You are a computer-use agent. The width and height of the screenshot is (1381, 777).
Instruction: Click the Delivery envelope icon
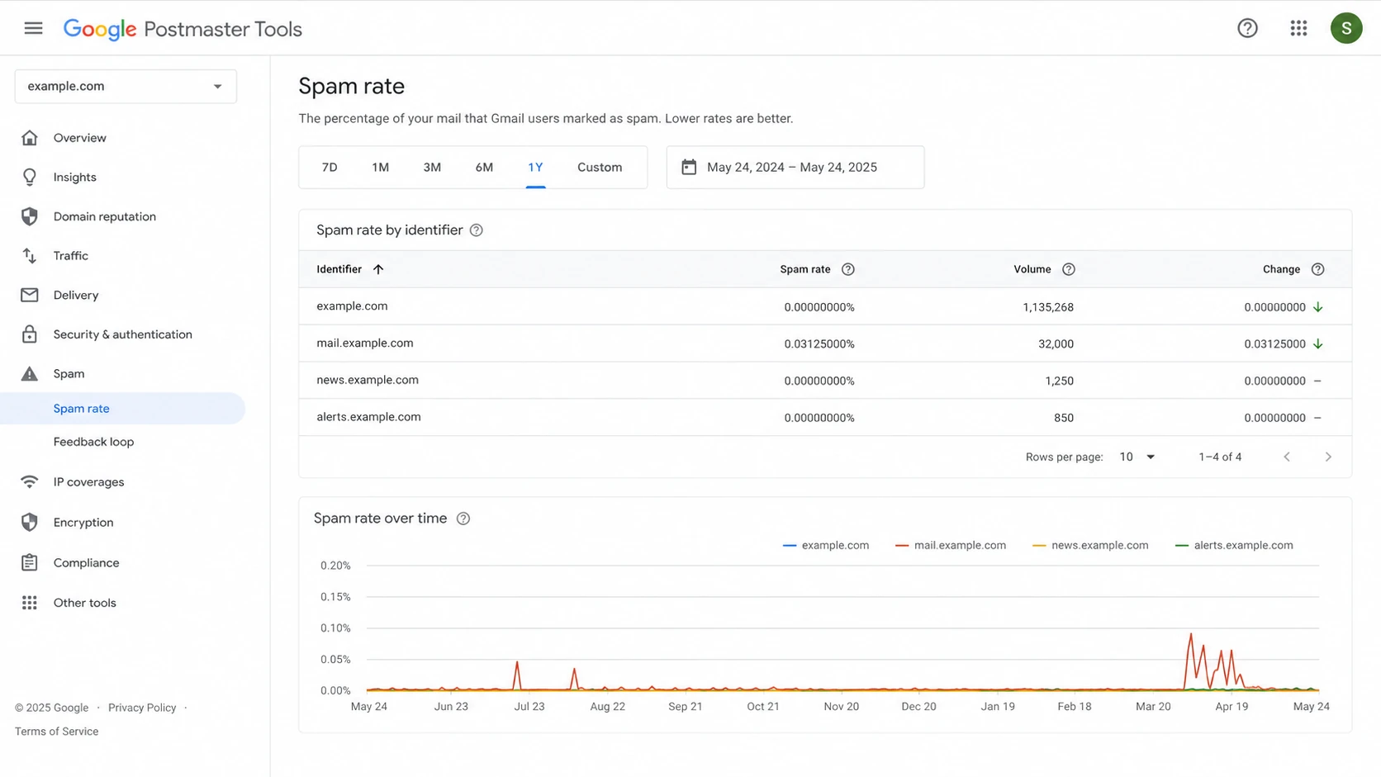(x=30, y=295)
